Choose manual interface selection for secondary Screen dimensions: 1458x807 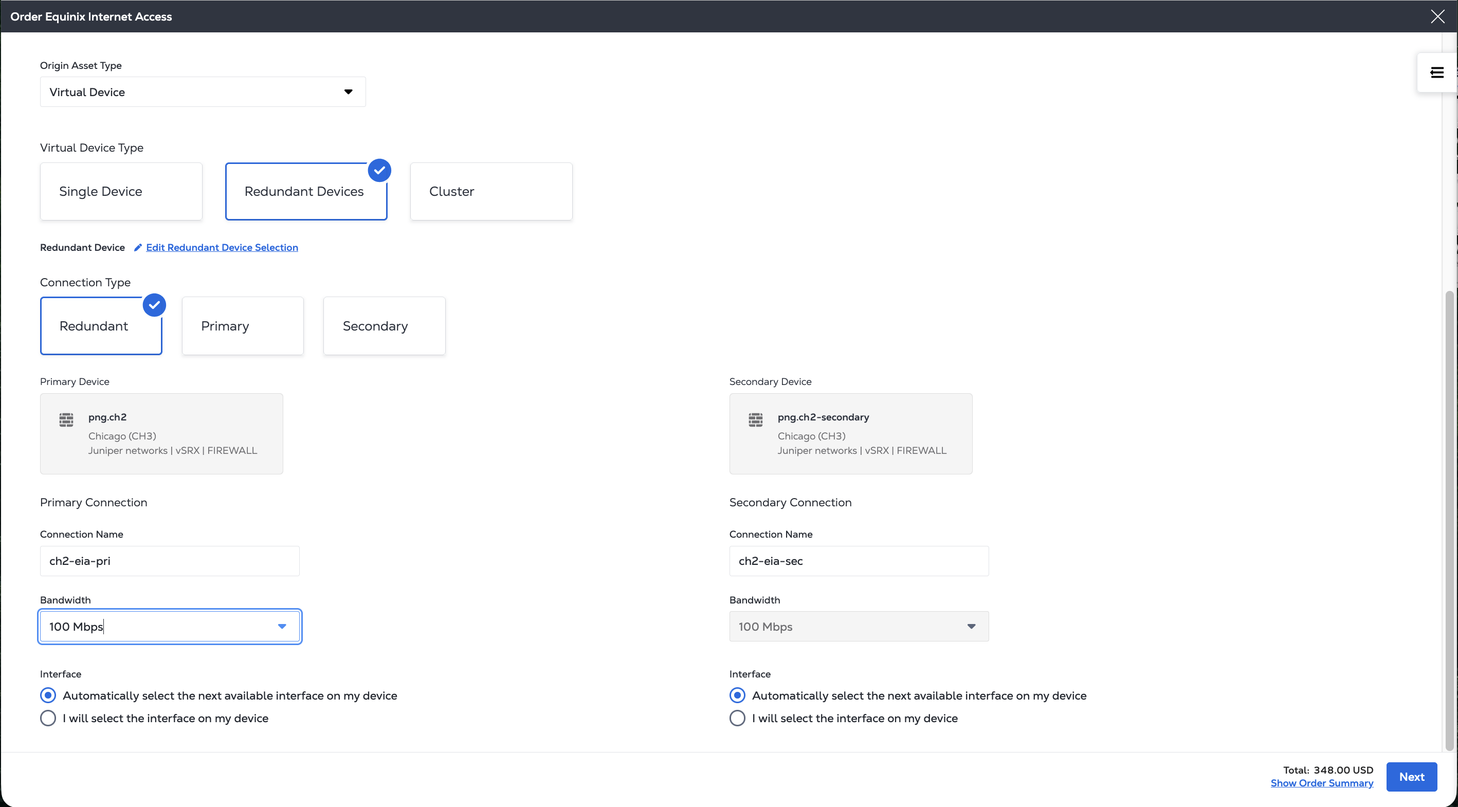pos(737,718)
